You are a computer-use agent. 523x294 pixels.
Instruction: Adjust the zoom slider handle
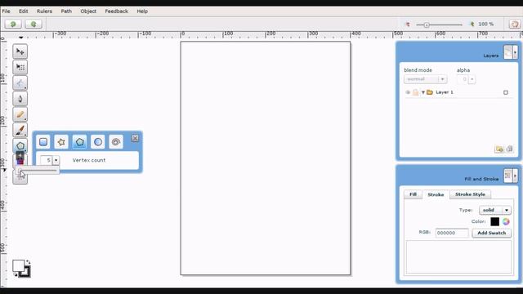pyautogui.click(x=427, y=24)
